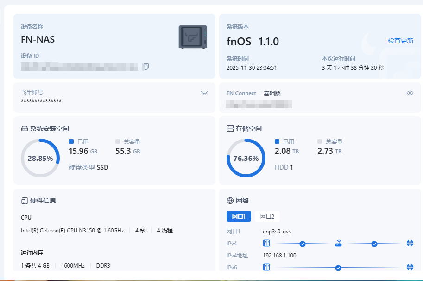Viewport: 423px width, 281px height.
Task: Click the gray 总容量 swatch in 系统安装空间
Action: pos(118,141)
